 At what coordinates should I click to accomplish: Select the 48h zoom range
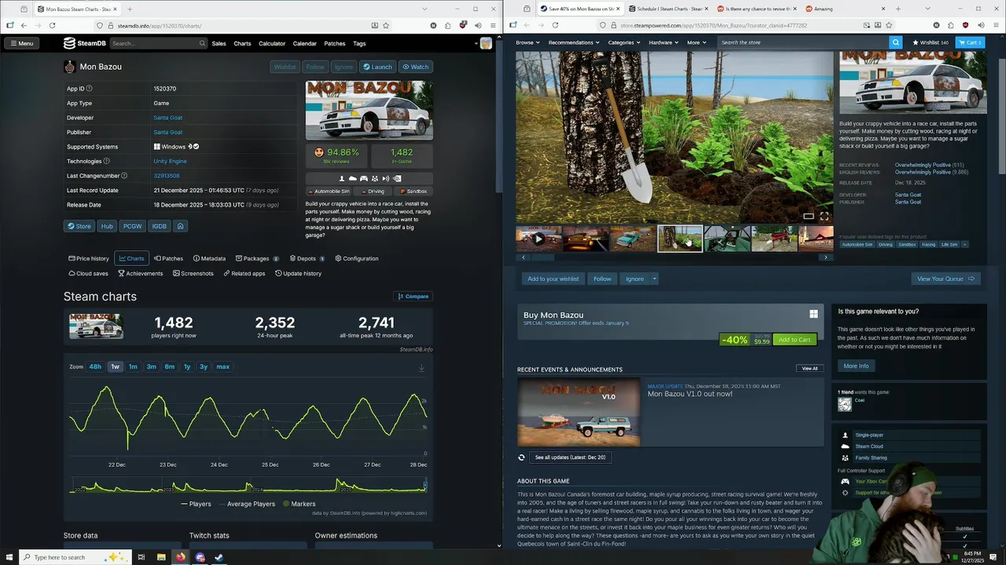(95, 366)
